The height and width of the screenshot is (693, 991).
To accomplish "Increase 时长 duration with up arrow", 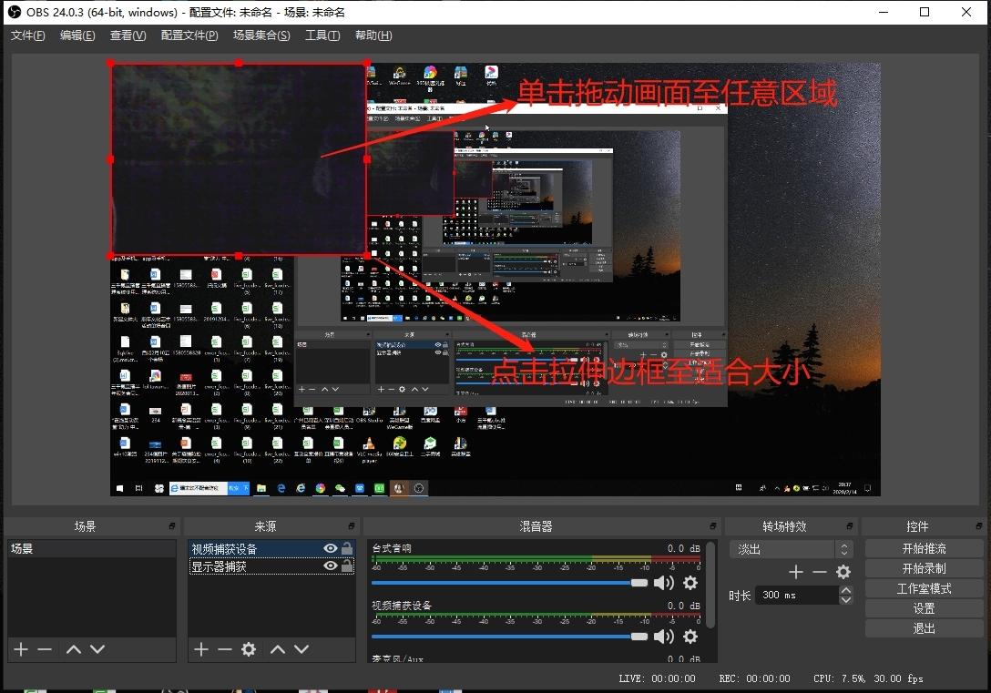I will pos(846,590).
